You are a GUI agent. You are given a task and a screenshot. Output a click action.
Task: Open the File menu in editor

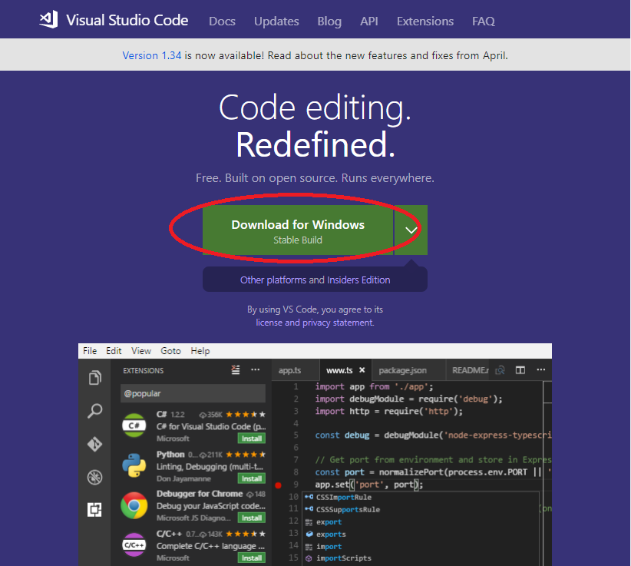point(90,351)
